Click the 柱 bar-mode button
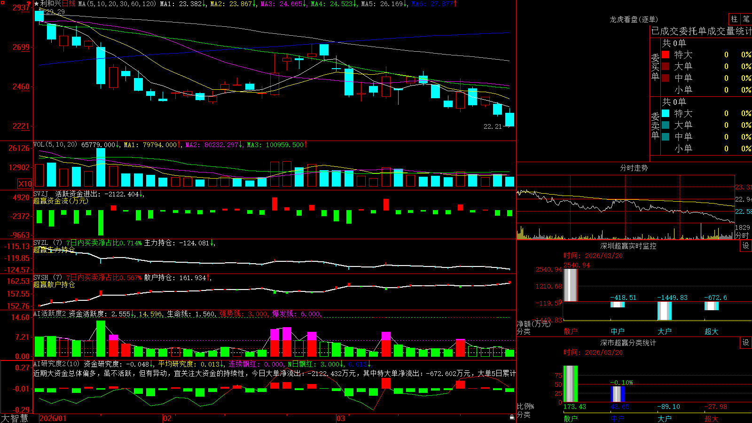Screen dimensions: 752x423 click(x=734, y=19)
